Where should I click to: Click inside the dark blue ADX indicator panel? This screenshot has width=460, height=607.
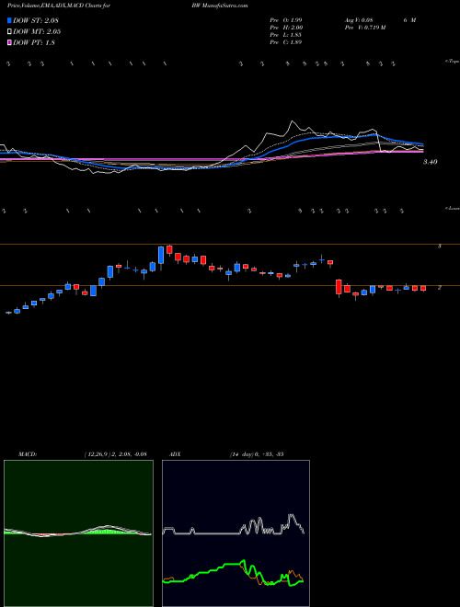coord(236,533)
